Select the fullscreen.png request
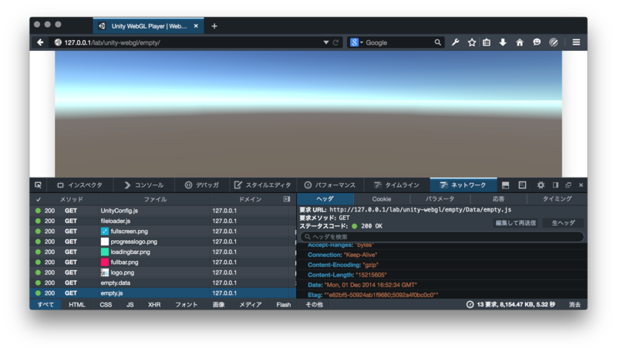This screenshot has height=352, width=617. click(163, 231)
